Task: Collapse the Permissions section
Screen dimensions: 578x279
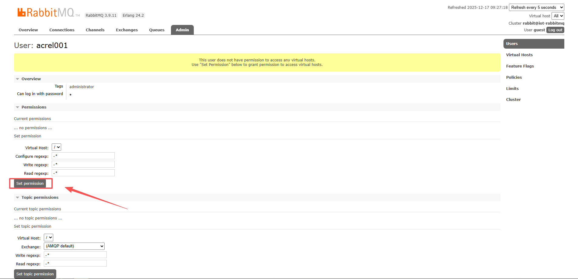Action: pos(33,107)
